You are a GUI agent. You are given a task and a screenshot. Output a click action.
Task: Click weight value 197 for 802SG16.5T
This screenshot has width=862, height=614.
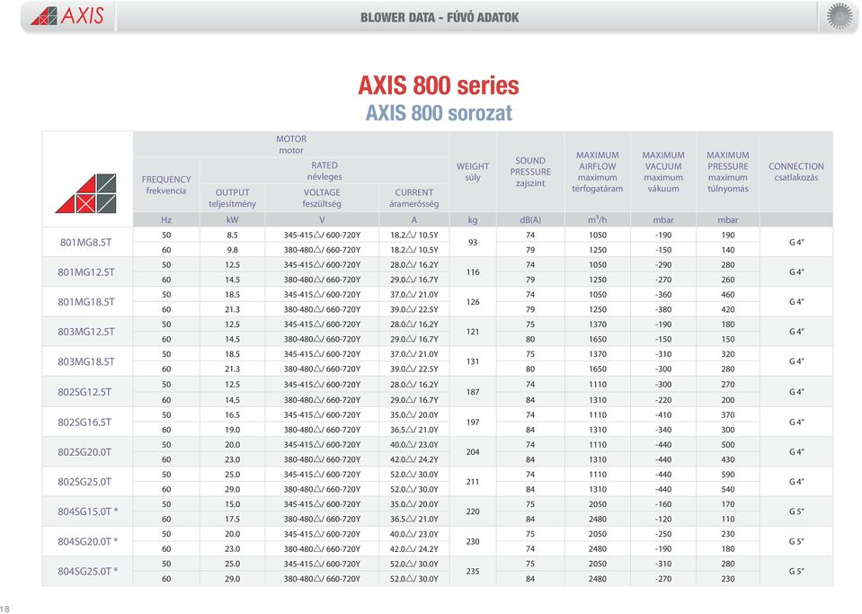(473, 423)
